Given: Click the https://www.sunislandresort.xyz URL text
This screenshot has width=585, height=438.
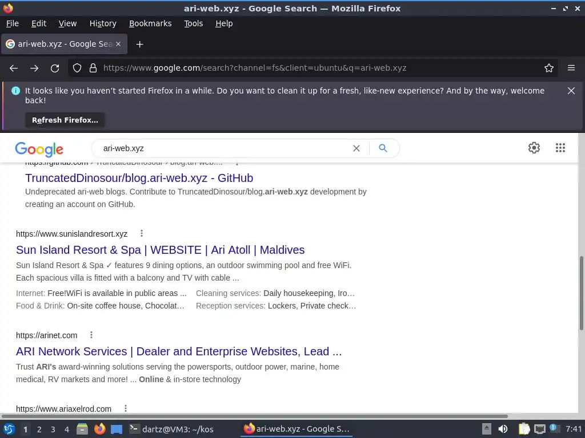Looking at the screenshot, I should pos(71,234).
